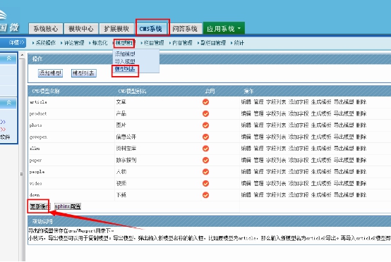Toggle the enabled check icon for article
391x262 pixels.
coord(205,102)
